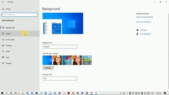Open Cortana circle on the taskbar
The image size is (169, 95).
click(x=11, y=93)
